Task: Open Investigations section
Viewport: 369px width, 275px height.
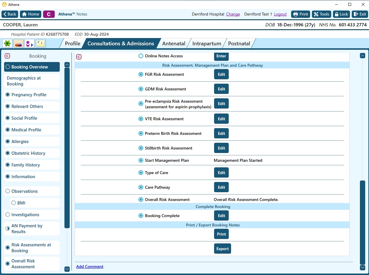Action: pos(32,215)
